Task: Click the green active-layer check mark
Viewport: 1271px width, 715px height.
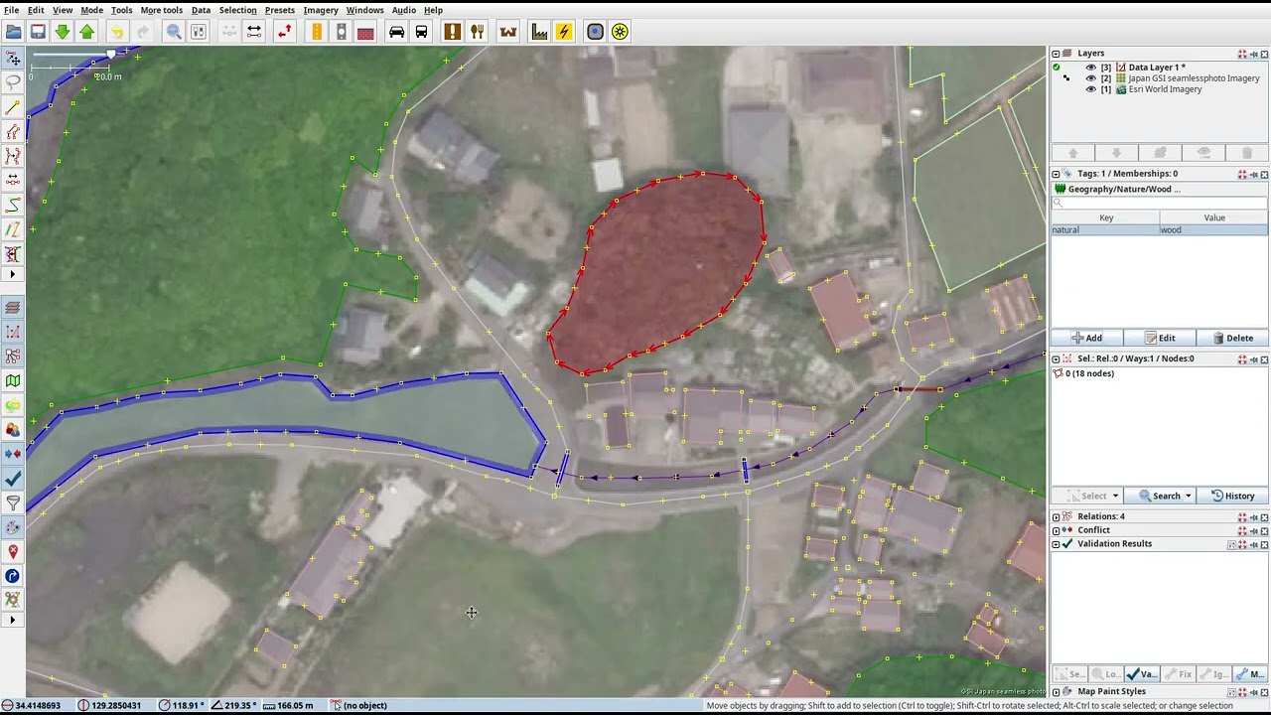Action: click(x=1056, y=68)
